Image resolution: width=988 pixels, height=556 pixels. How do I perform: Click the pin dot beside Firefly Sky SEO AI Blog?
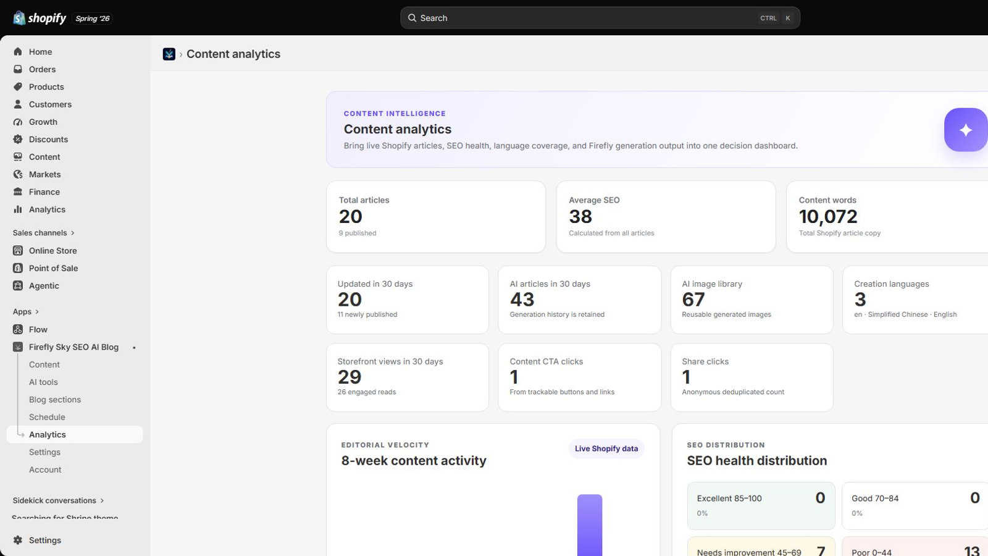click(x=134, y=347)
